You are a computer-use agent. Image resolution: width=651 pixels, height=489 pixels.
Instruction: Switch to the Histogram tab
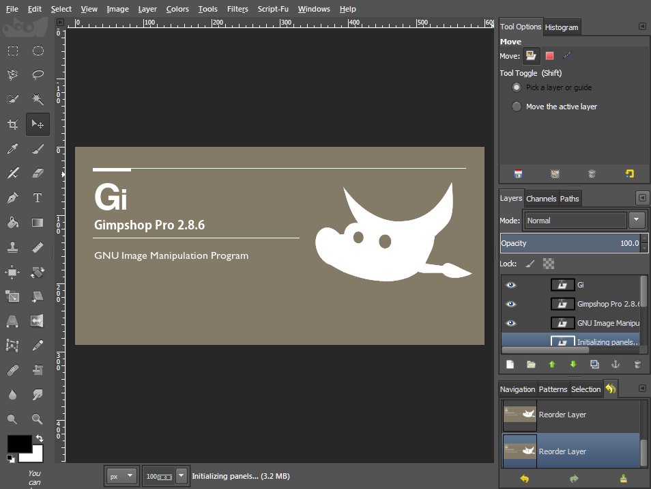562,27
